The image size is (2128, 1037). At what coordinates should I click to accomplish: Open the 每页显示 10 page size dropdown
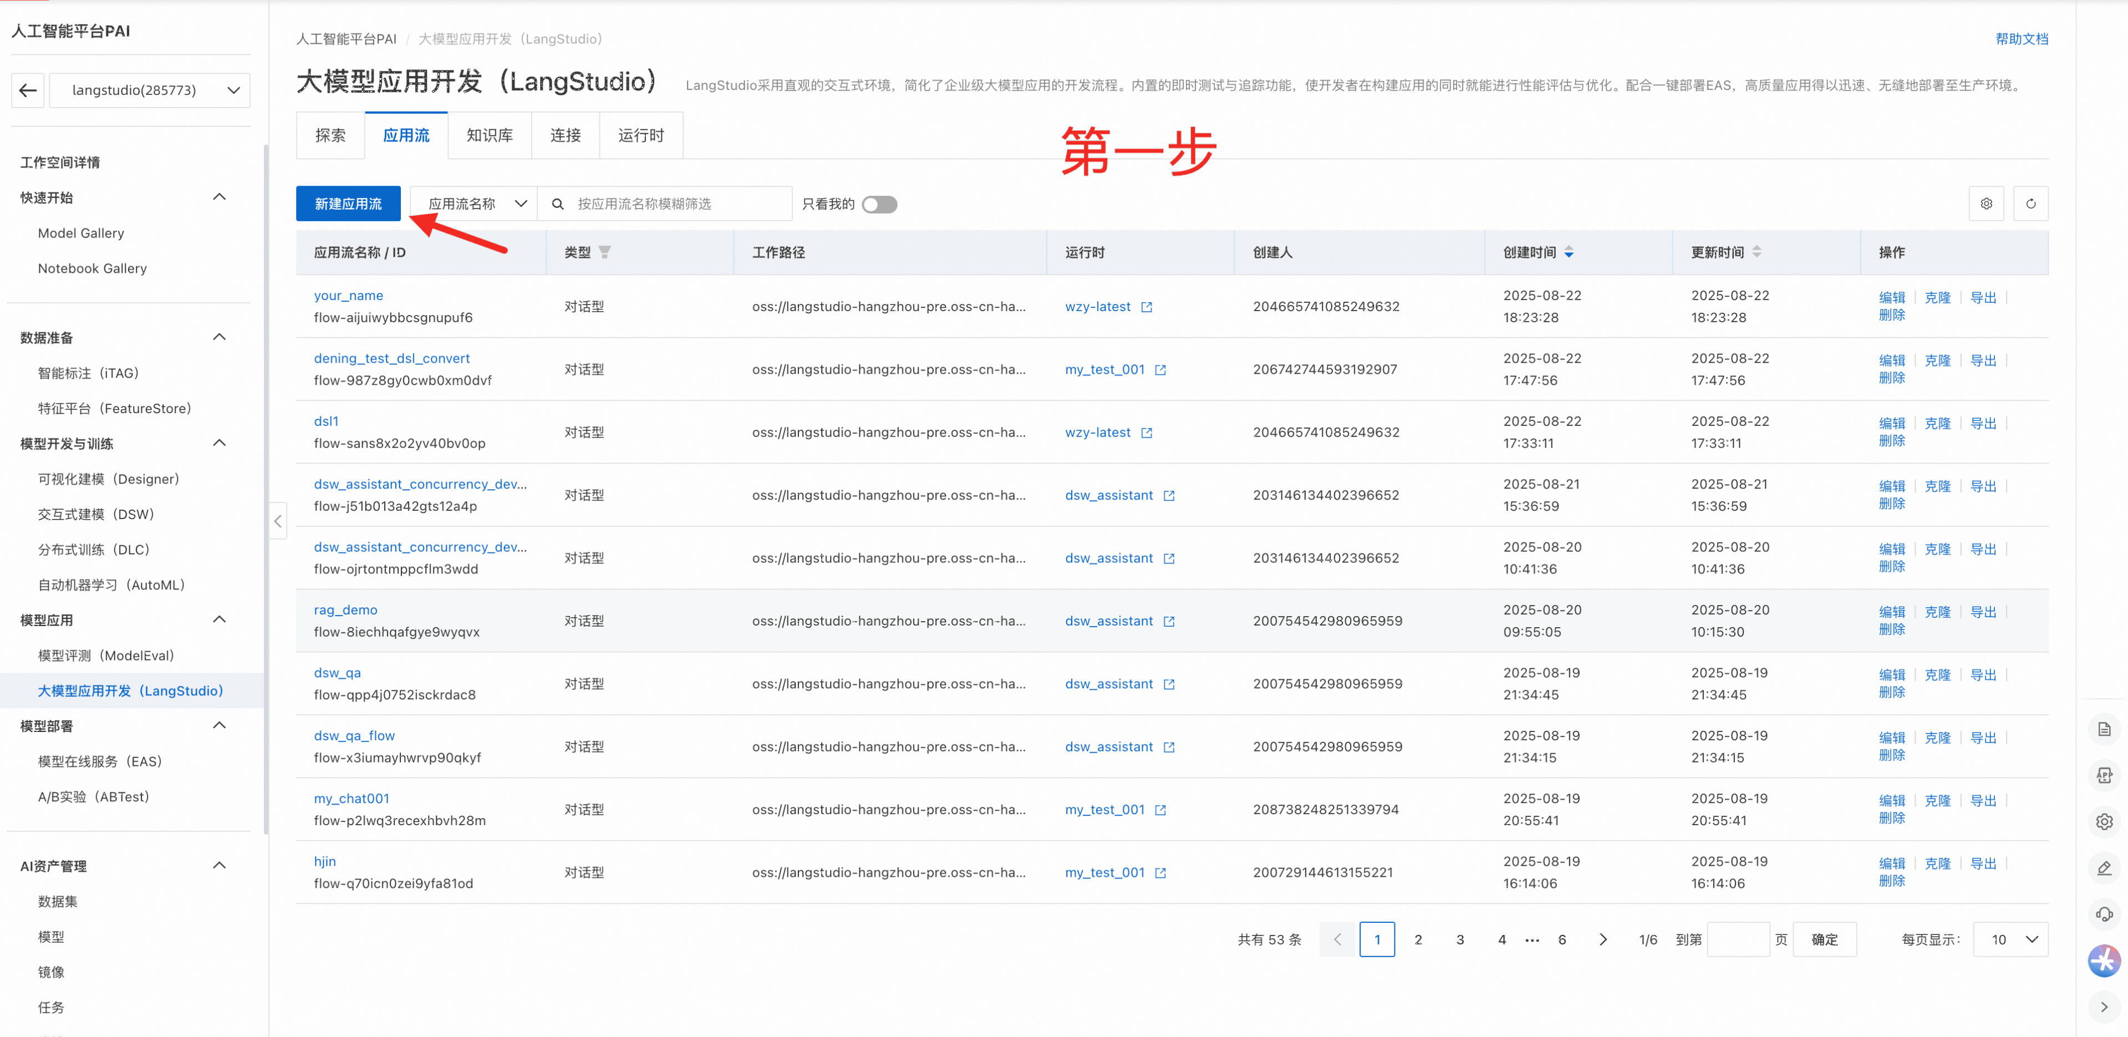pyautogui.click(x=2010, y=939)
